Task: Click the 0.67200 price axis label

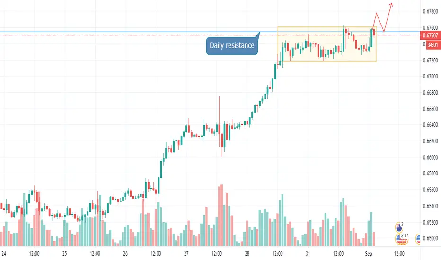Action: point(430,60)
